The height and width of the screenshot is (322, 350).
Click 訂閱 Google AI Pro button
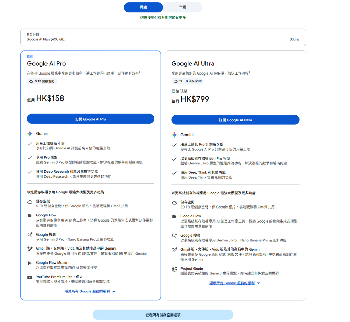(91, 119)
